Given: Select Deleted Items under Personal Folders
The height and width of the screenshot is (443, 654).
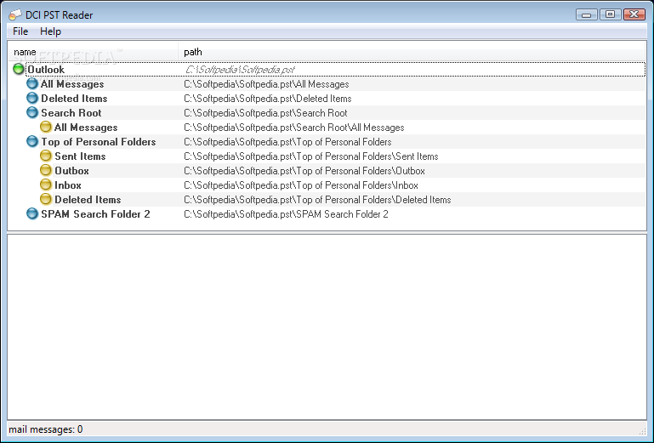Looking at the screenshot, I should (88, 199).
